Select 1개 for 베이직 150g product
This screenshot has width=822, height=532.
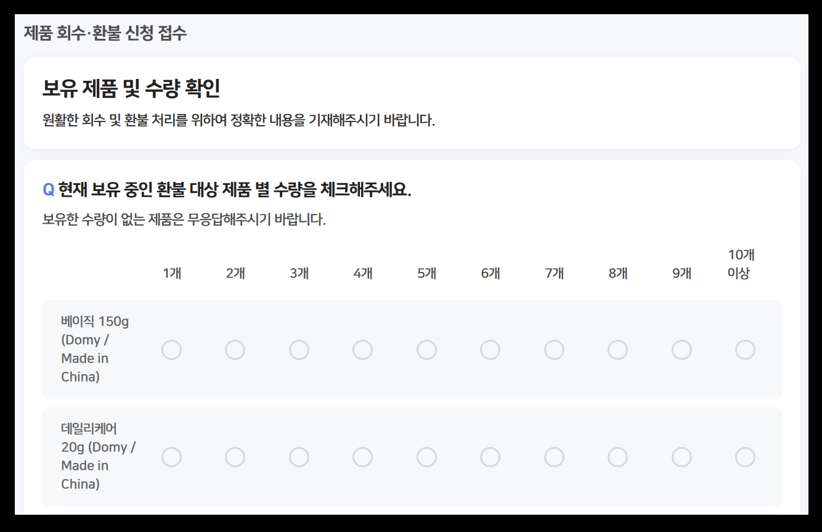(x=172, y=350)
